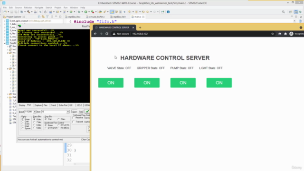This screenshot has width=304, height=171.
Task: Close the HARDWARE CONTROL SERVER tab
Action: click(x=133, y=28)
